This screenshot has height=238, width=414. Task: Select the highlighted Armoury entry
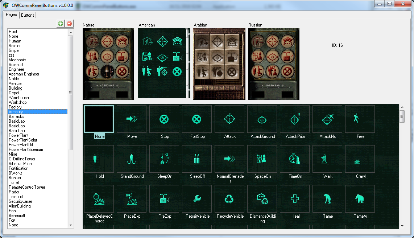click(x=38, y=112)
